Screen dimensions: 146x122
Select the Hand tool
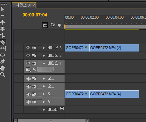tap(3, 68)
